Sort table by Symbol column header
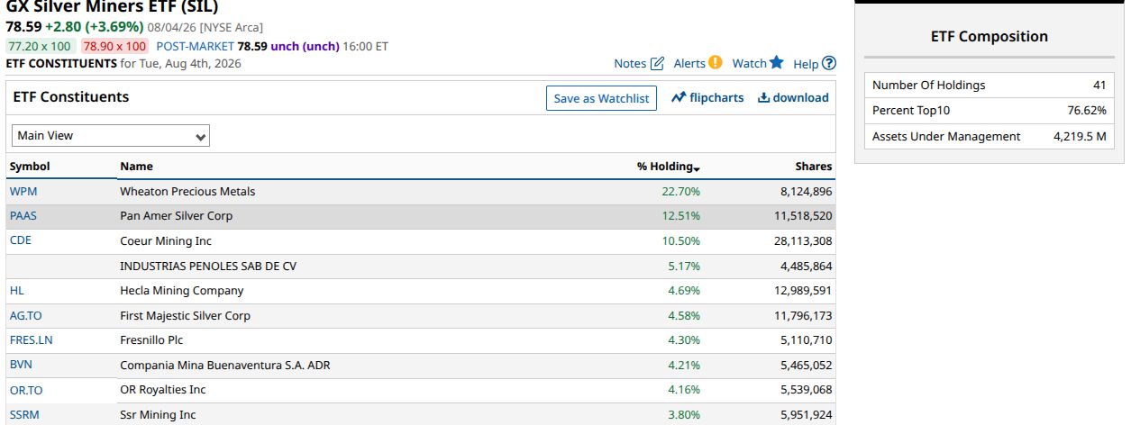Image resolution: width=1131 pixels, height=425 pixels. click(30, 167)
